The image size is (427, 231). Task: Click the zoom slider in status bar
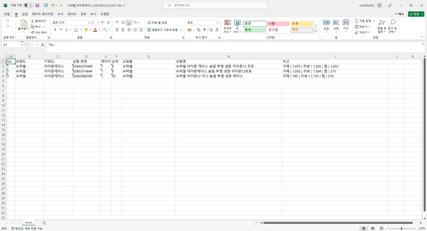(x=401, y=229)
